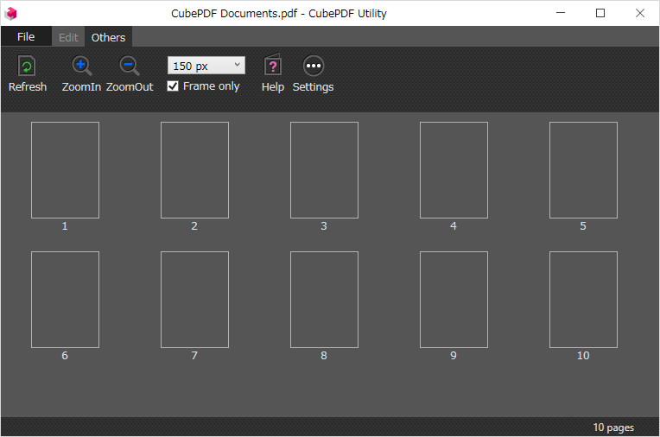Select the page 1 thumbnail frame
Image resolution: width=660 pixels, height=437 pixels.
66,170
